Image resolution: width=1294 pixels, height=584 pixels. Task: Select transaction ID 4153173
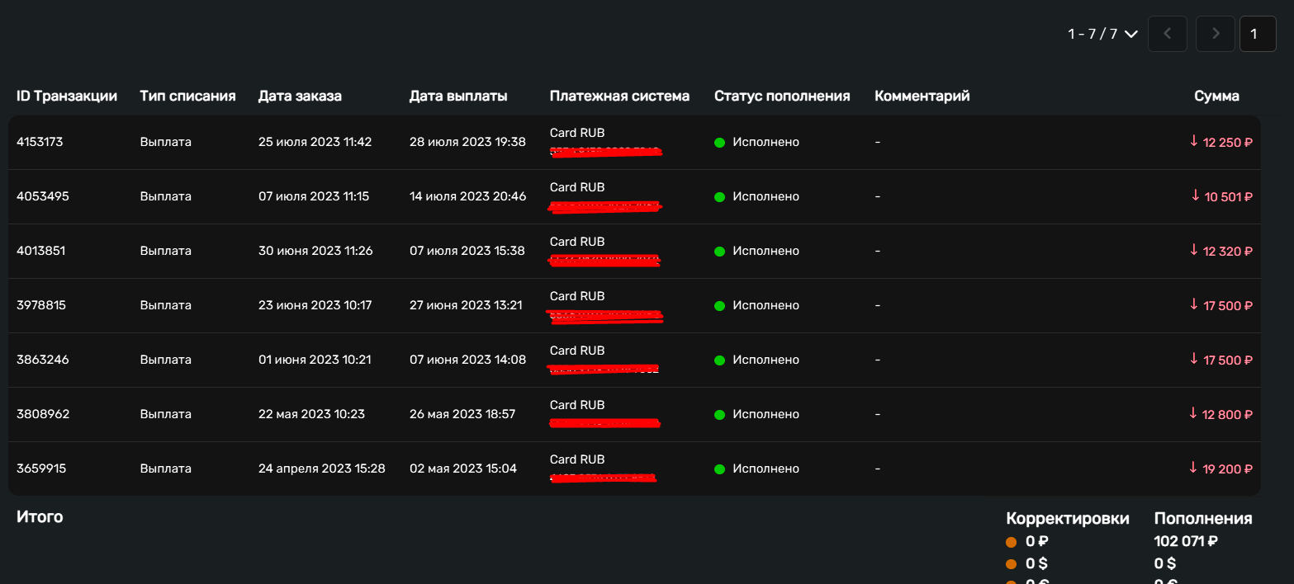pos(40,142)
